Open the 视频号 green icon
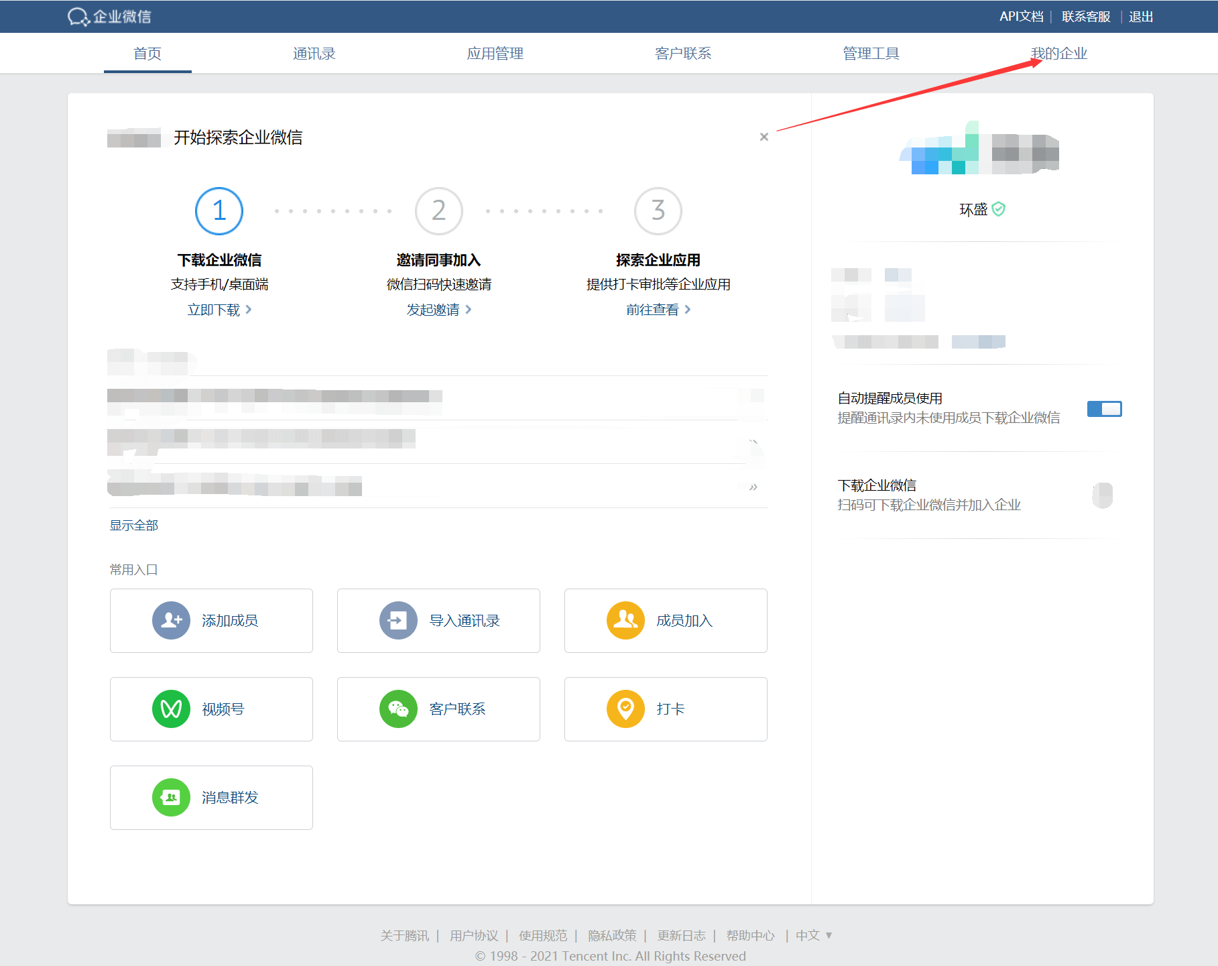The image size is (1218, 966). pos(172,709)
